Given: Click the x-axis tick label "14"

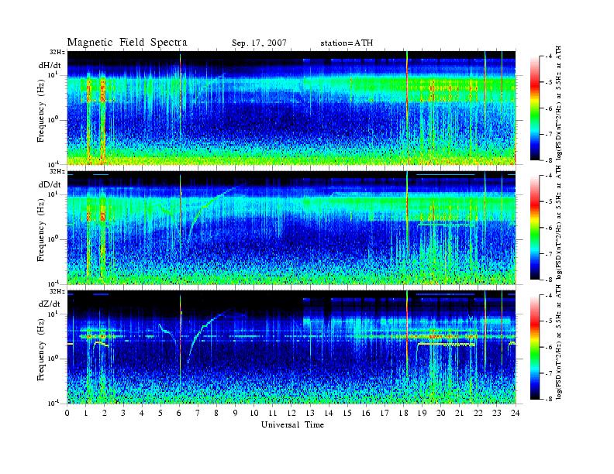Looking at the screenshot, I should [x=329, y=413].
